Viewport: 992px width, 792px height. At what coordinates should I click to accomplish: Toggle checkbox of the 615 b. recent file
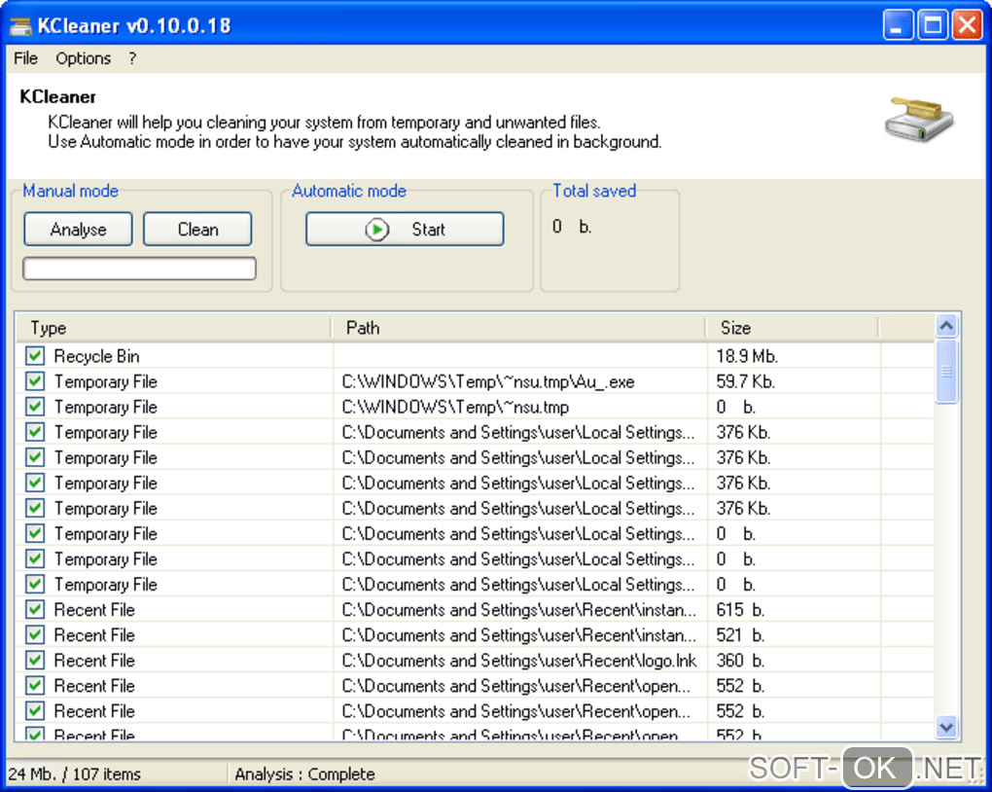pyautogui.click(x=35, y=610)
